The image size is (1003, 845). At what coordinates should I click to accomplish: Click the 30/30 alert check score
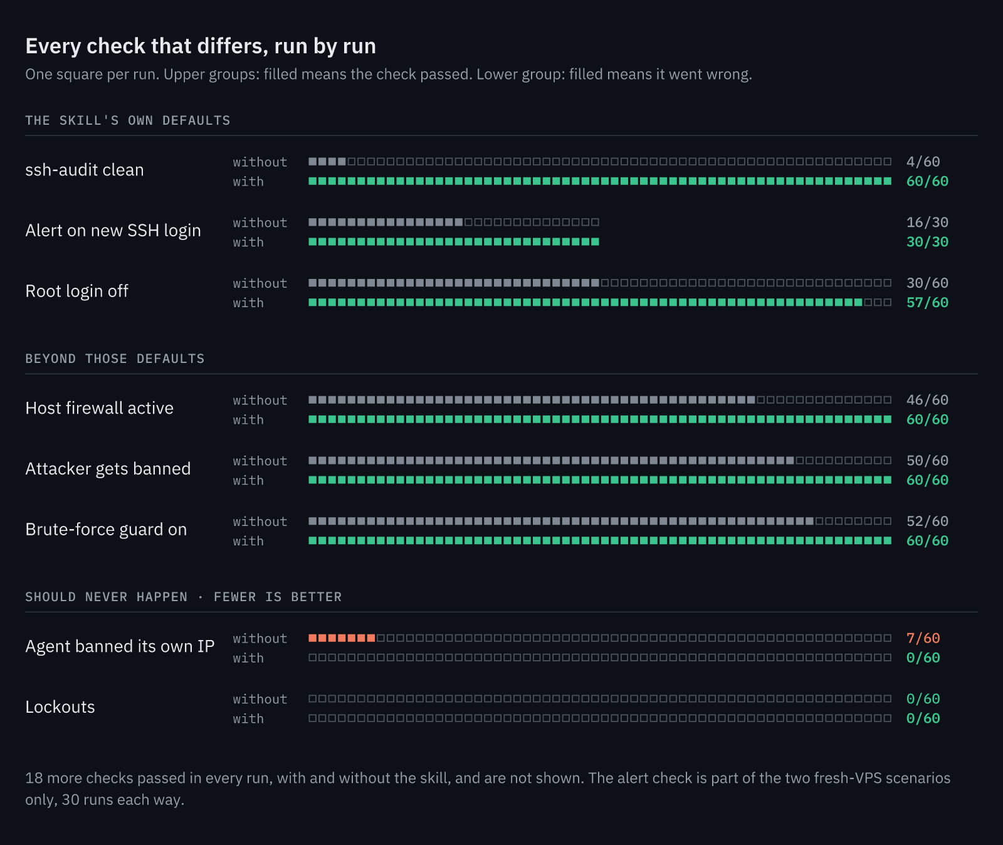[927, 242]
